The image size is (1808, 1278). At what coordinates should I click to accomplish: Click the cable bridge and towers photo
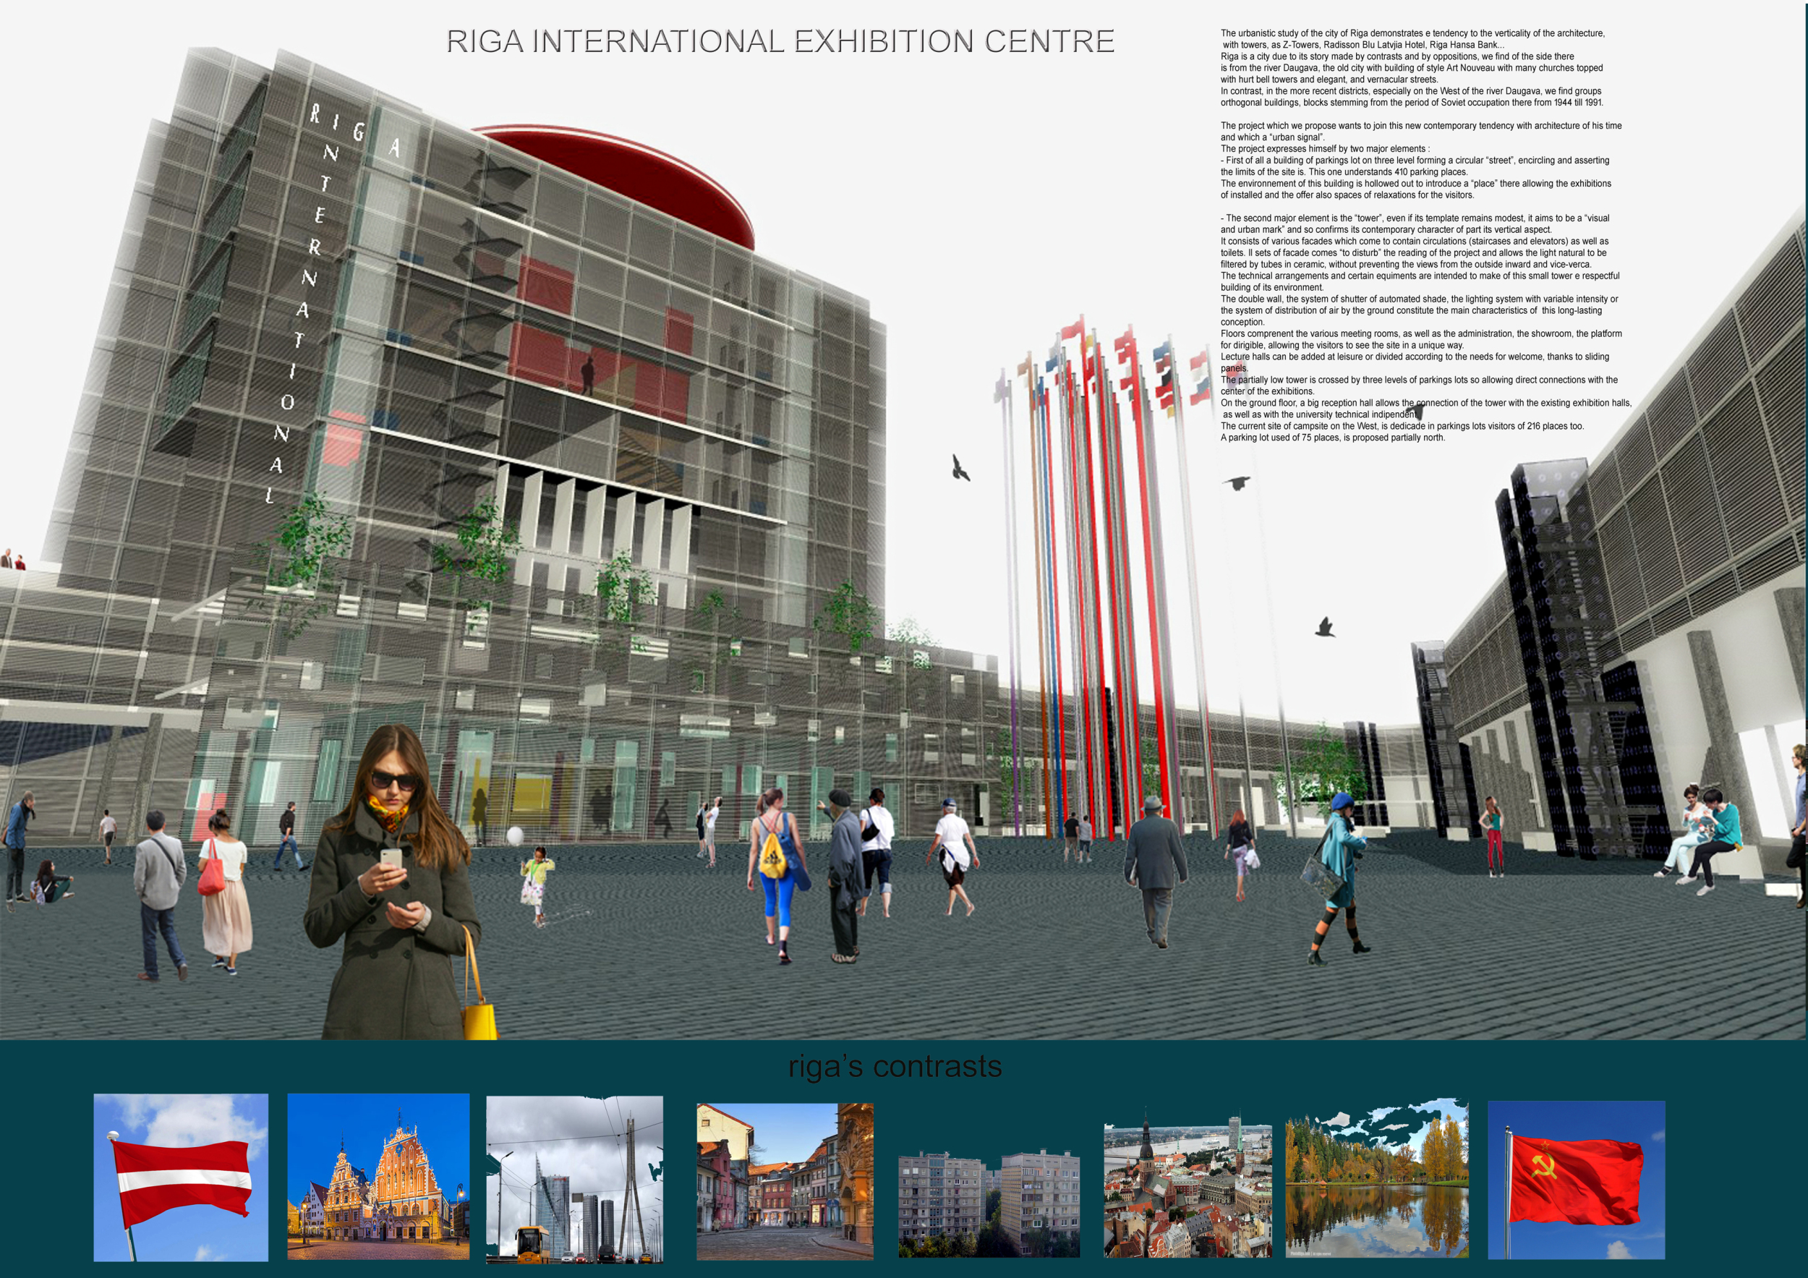click(x=574, y=1179)
